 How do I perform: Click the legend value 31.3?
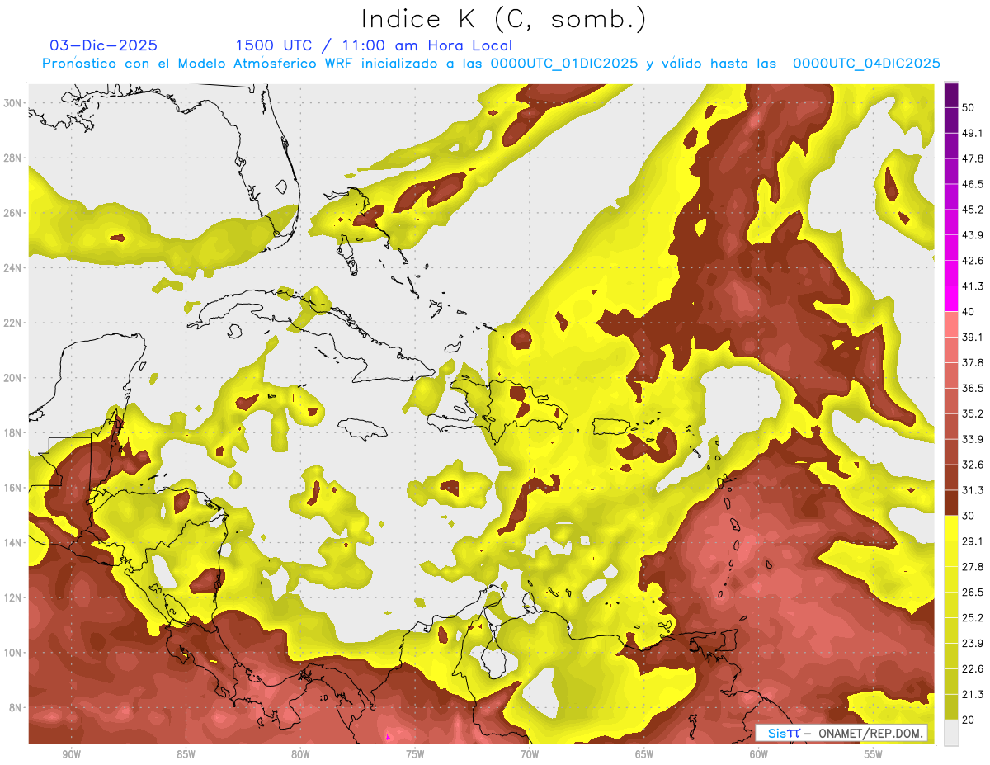[973, 490]
